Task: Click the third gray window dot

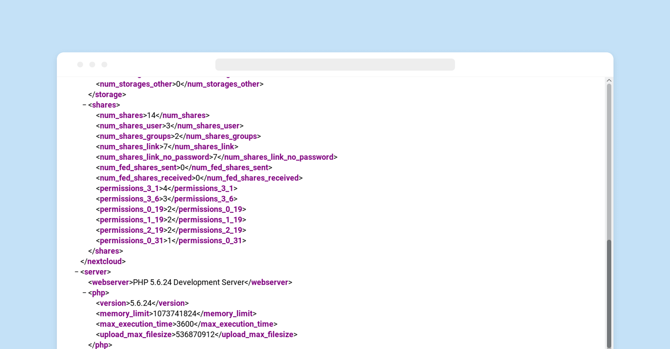Action: [x=104, y=65]
